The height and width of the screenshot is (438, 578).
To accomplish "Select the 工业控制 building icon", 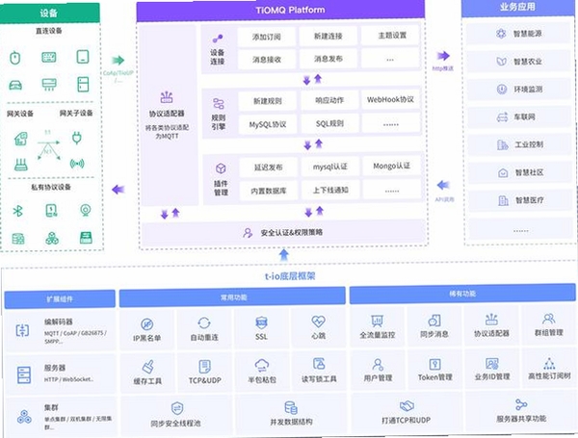I will coord(503,144).
